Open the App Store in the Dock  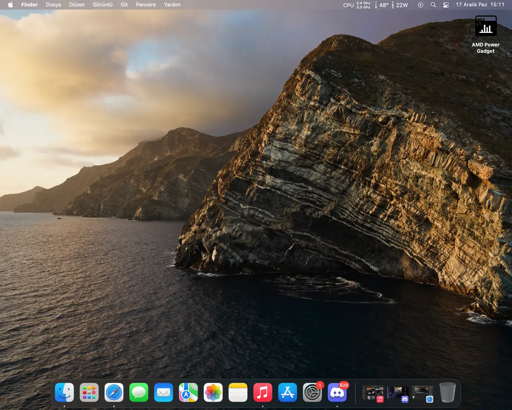[x=288, y=392]
